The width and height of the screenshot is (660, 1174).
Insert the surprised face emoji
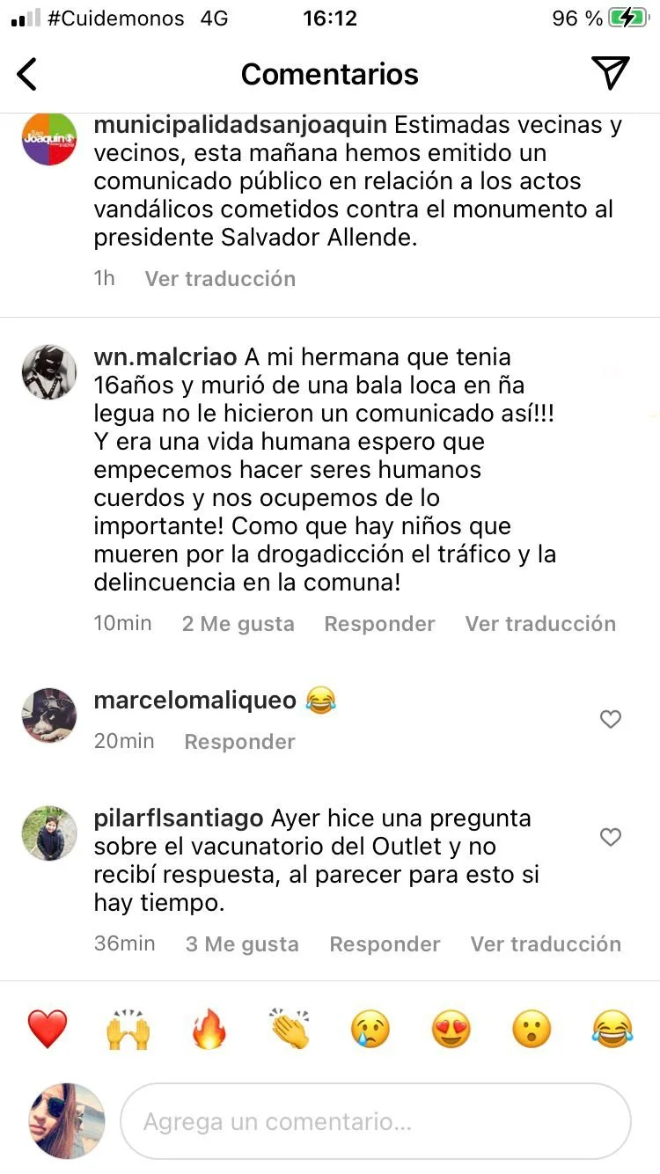532,1028
